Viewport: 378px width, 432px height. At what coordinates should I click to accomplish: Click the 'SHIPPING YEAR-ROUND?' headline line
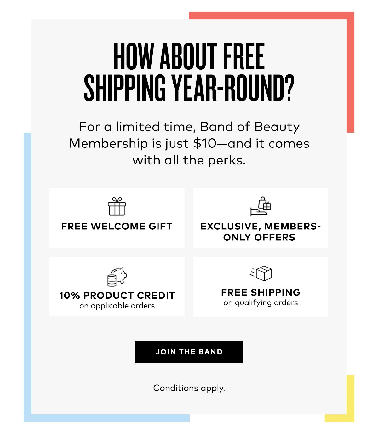point(189,88)
